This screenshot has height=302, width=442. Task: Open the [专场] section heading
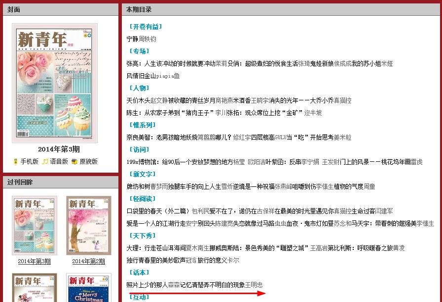coord(139,51)
